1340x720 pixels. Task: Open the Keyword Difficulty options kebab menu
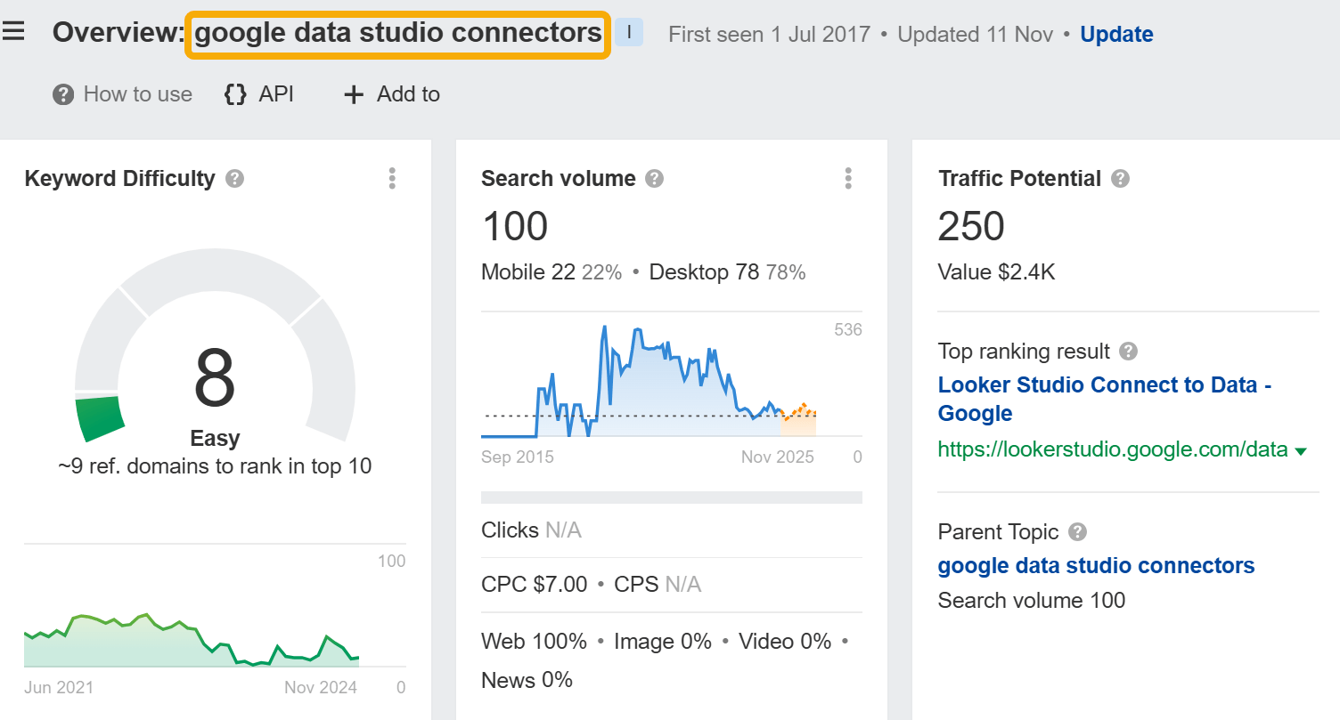coord(392,178)
